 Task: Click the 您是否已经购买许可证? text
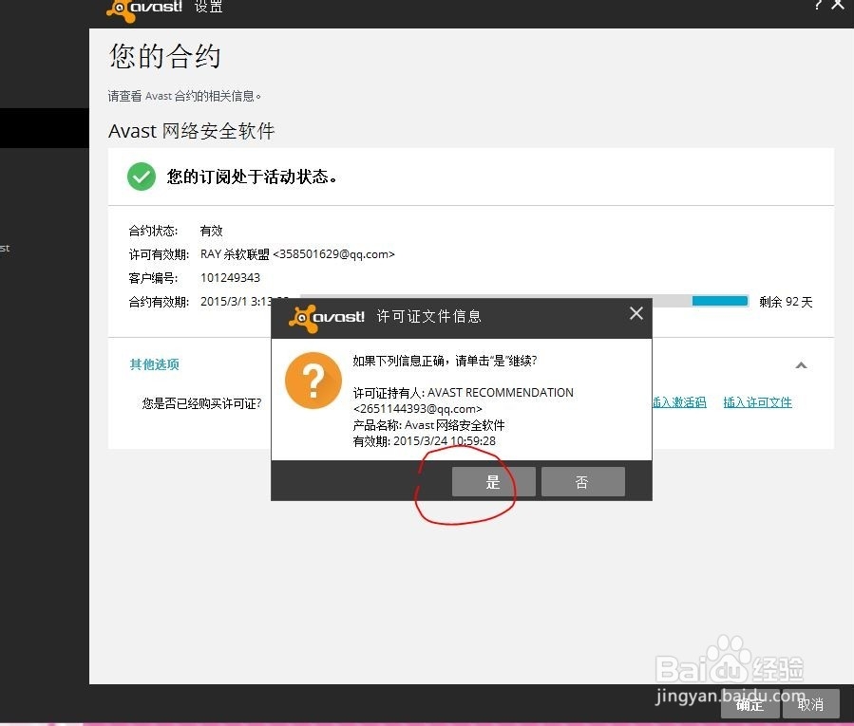tap(202, 403)
